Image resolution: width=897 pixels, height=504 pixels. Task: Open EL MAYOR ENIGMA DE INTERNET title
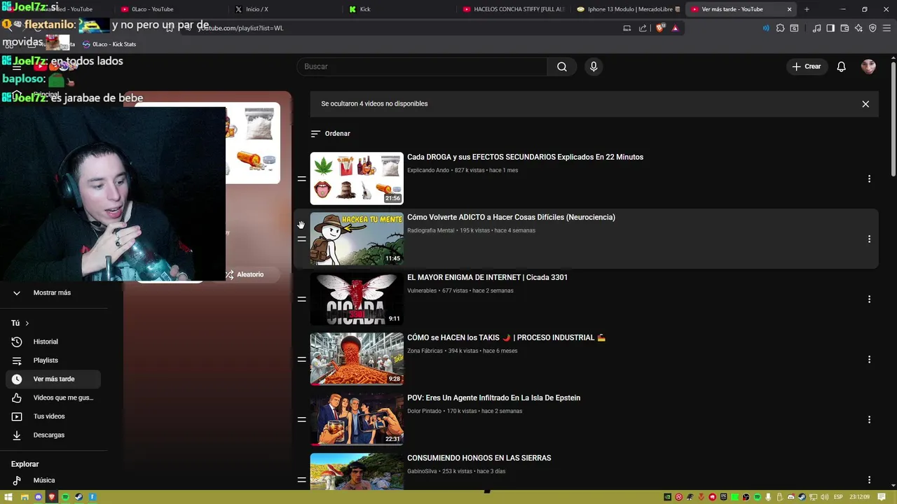487,277
